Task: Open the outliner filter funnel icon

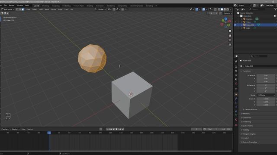Action: click(275, 9)
